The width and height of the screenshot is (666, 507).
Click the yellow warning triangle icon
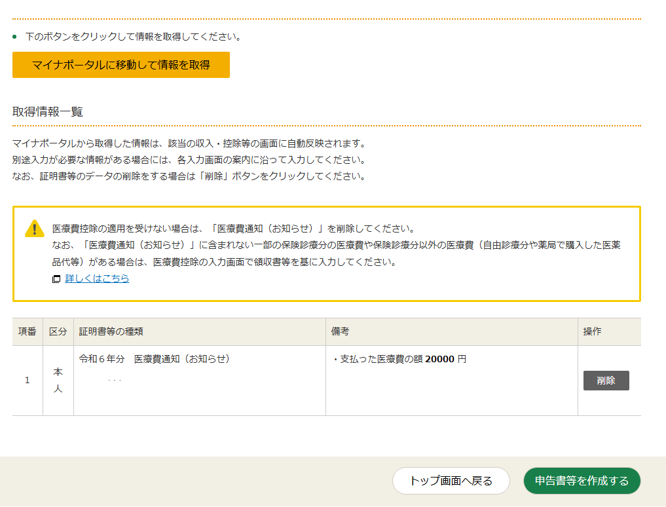pyautogui.click(x=34, y=229)
